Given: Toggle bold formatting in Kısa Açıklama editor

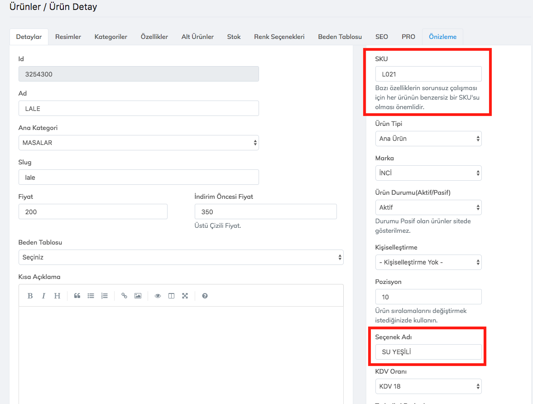Looking at the screenshot, I should click(x=30, y=296).
